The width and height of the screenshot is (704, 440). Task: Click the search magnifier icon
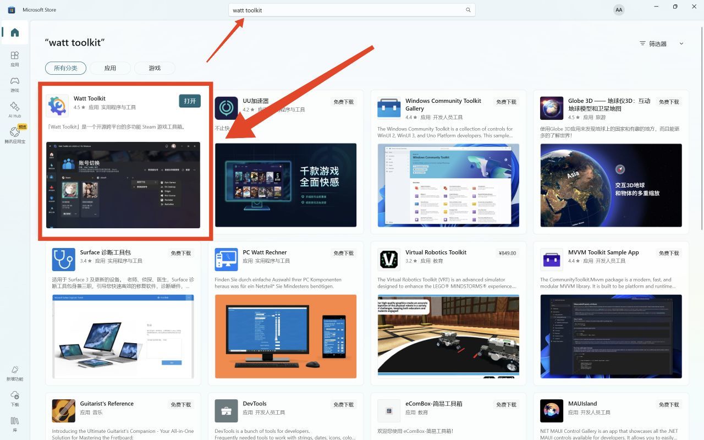468,10
